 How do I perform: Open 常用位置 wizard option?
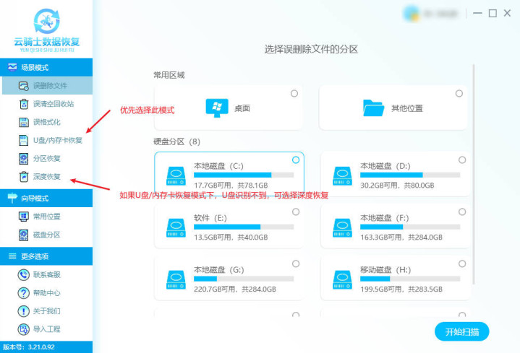click(x=46, y=217)
